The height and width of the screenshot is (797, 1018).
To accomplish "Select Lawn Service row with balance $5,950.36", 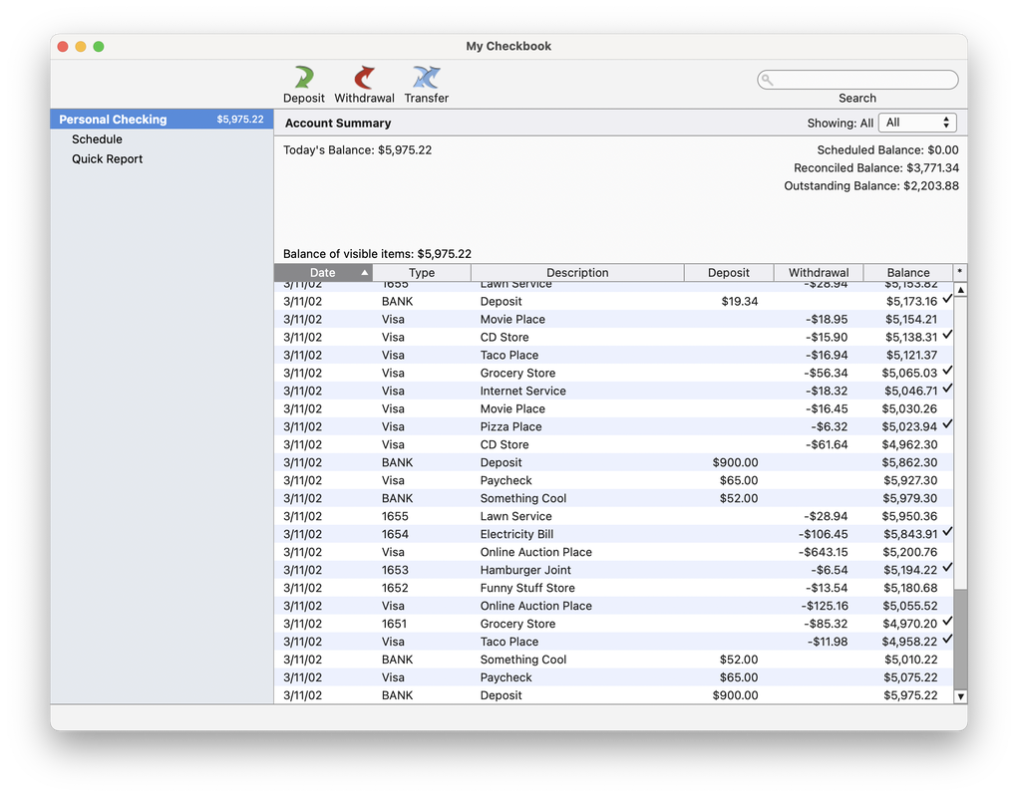I will pyautogui.click(x=614, y=516).
